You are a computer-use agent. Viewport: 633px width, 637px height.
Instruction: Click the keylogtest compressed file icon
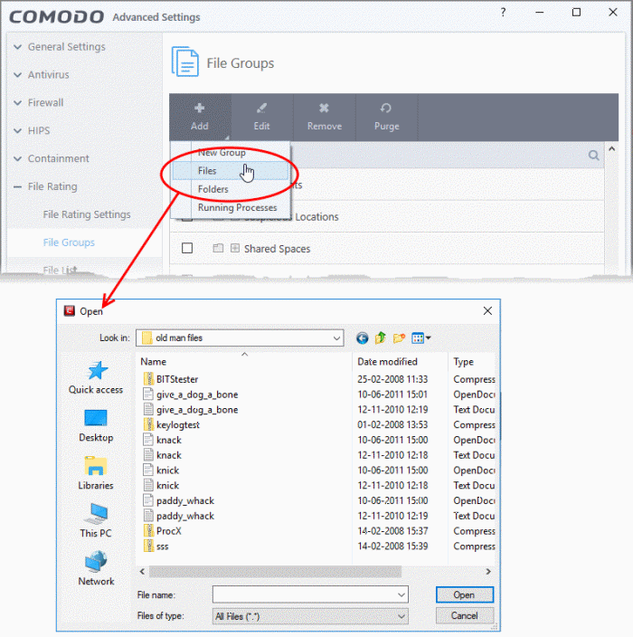[x=148, y=424]
